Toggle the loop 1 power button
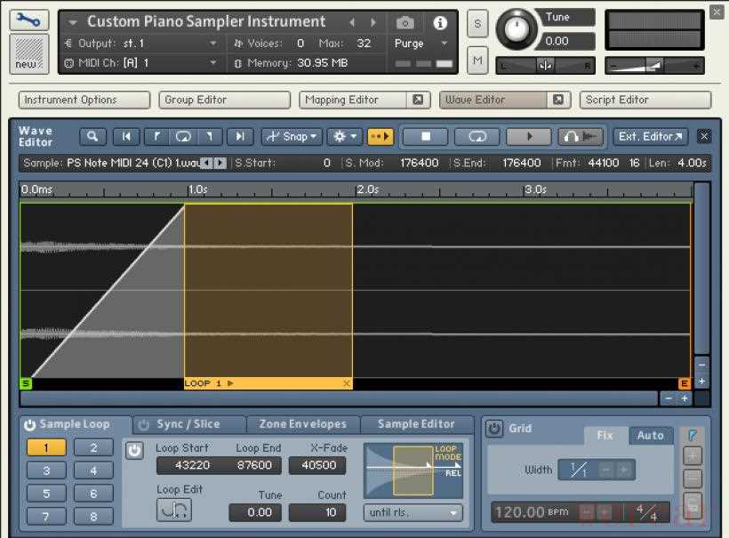729x538 pixels. click(134, 451)
